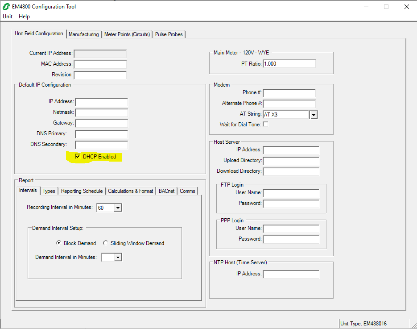Click the DNS Primary field

coord(101,134)
